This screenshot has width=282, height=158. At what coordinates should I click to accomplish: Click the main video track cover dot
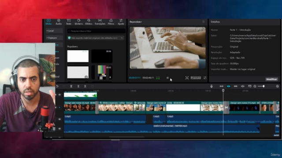(60, 108)
